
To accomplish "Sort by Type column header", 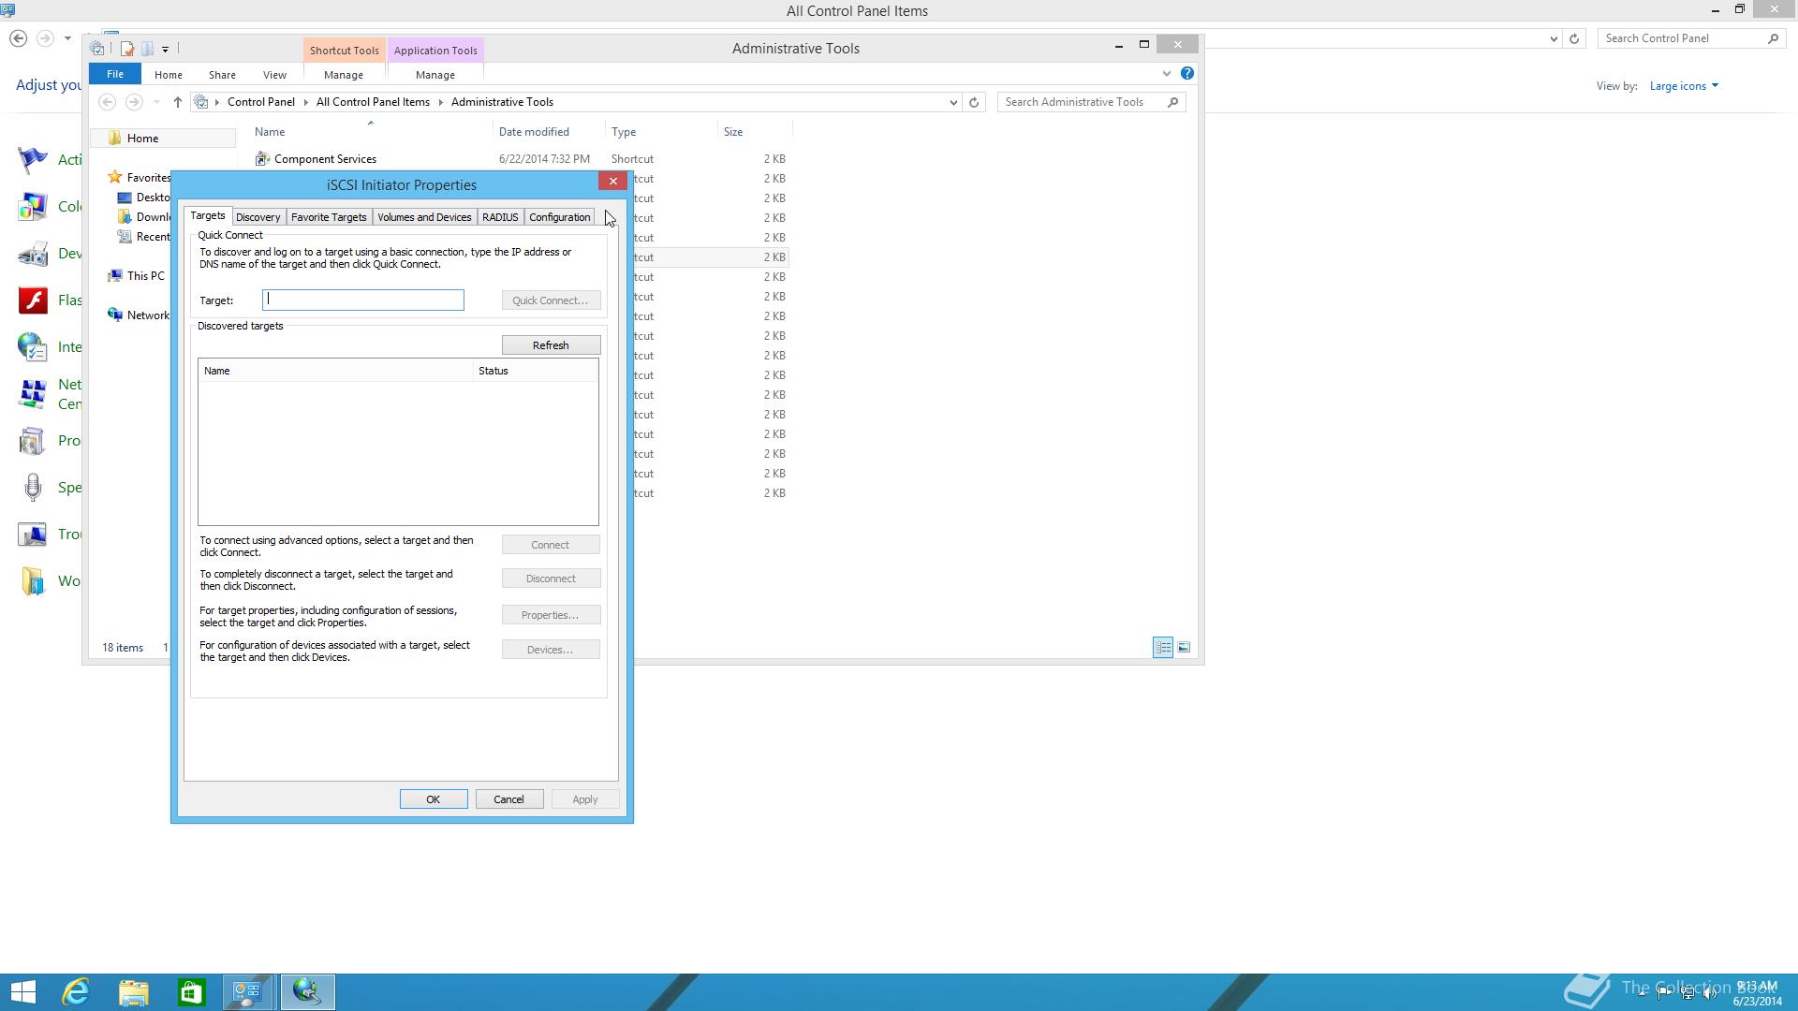I will [x=661, y=132].
